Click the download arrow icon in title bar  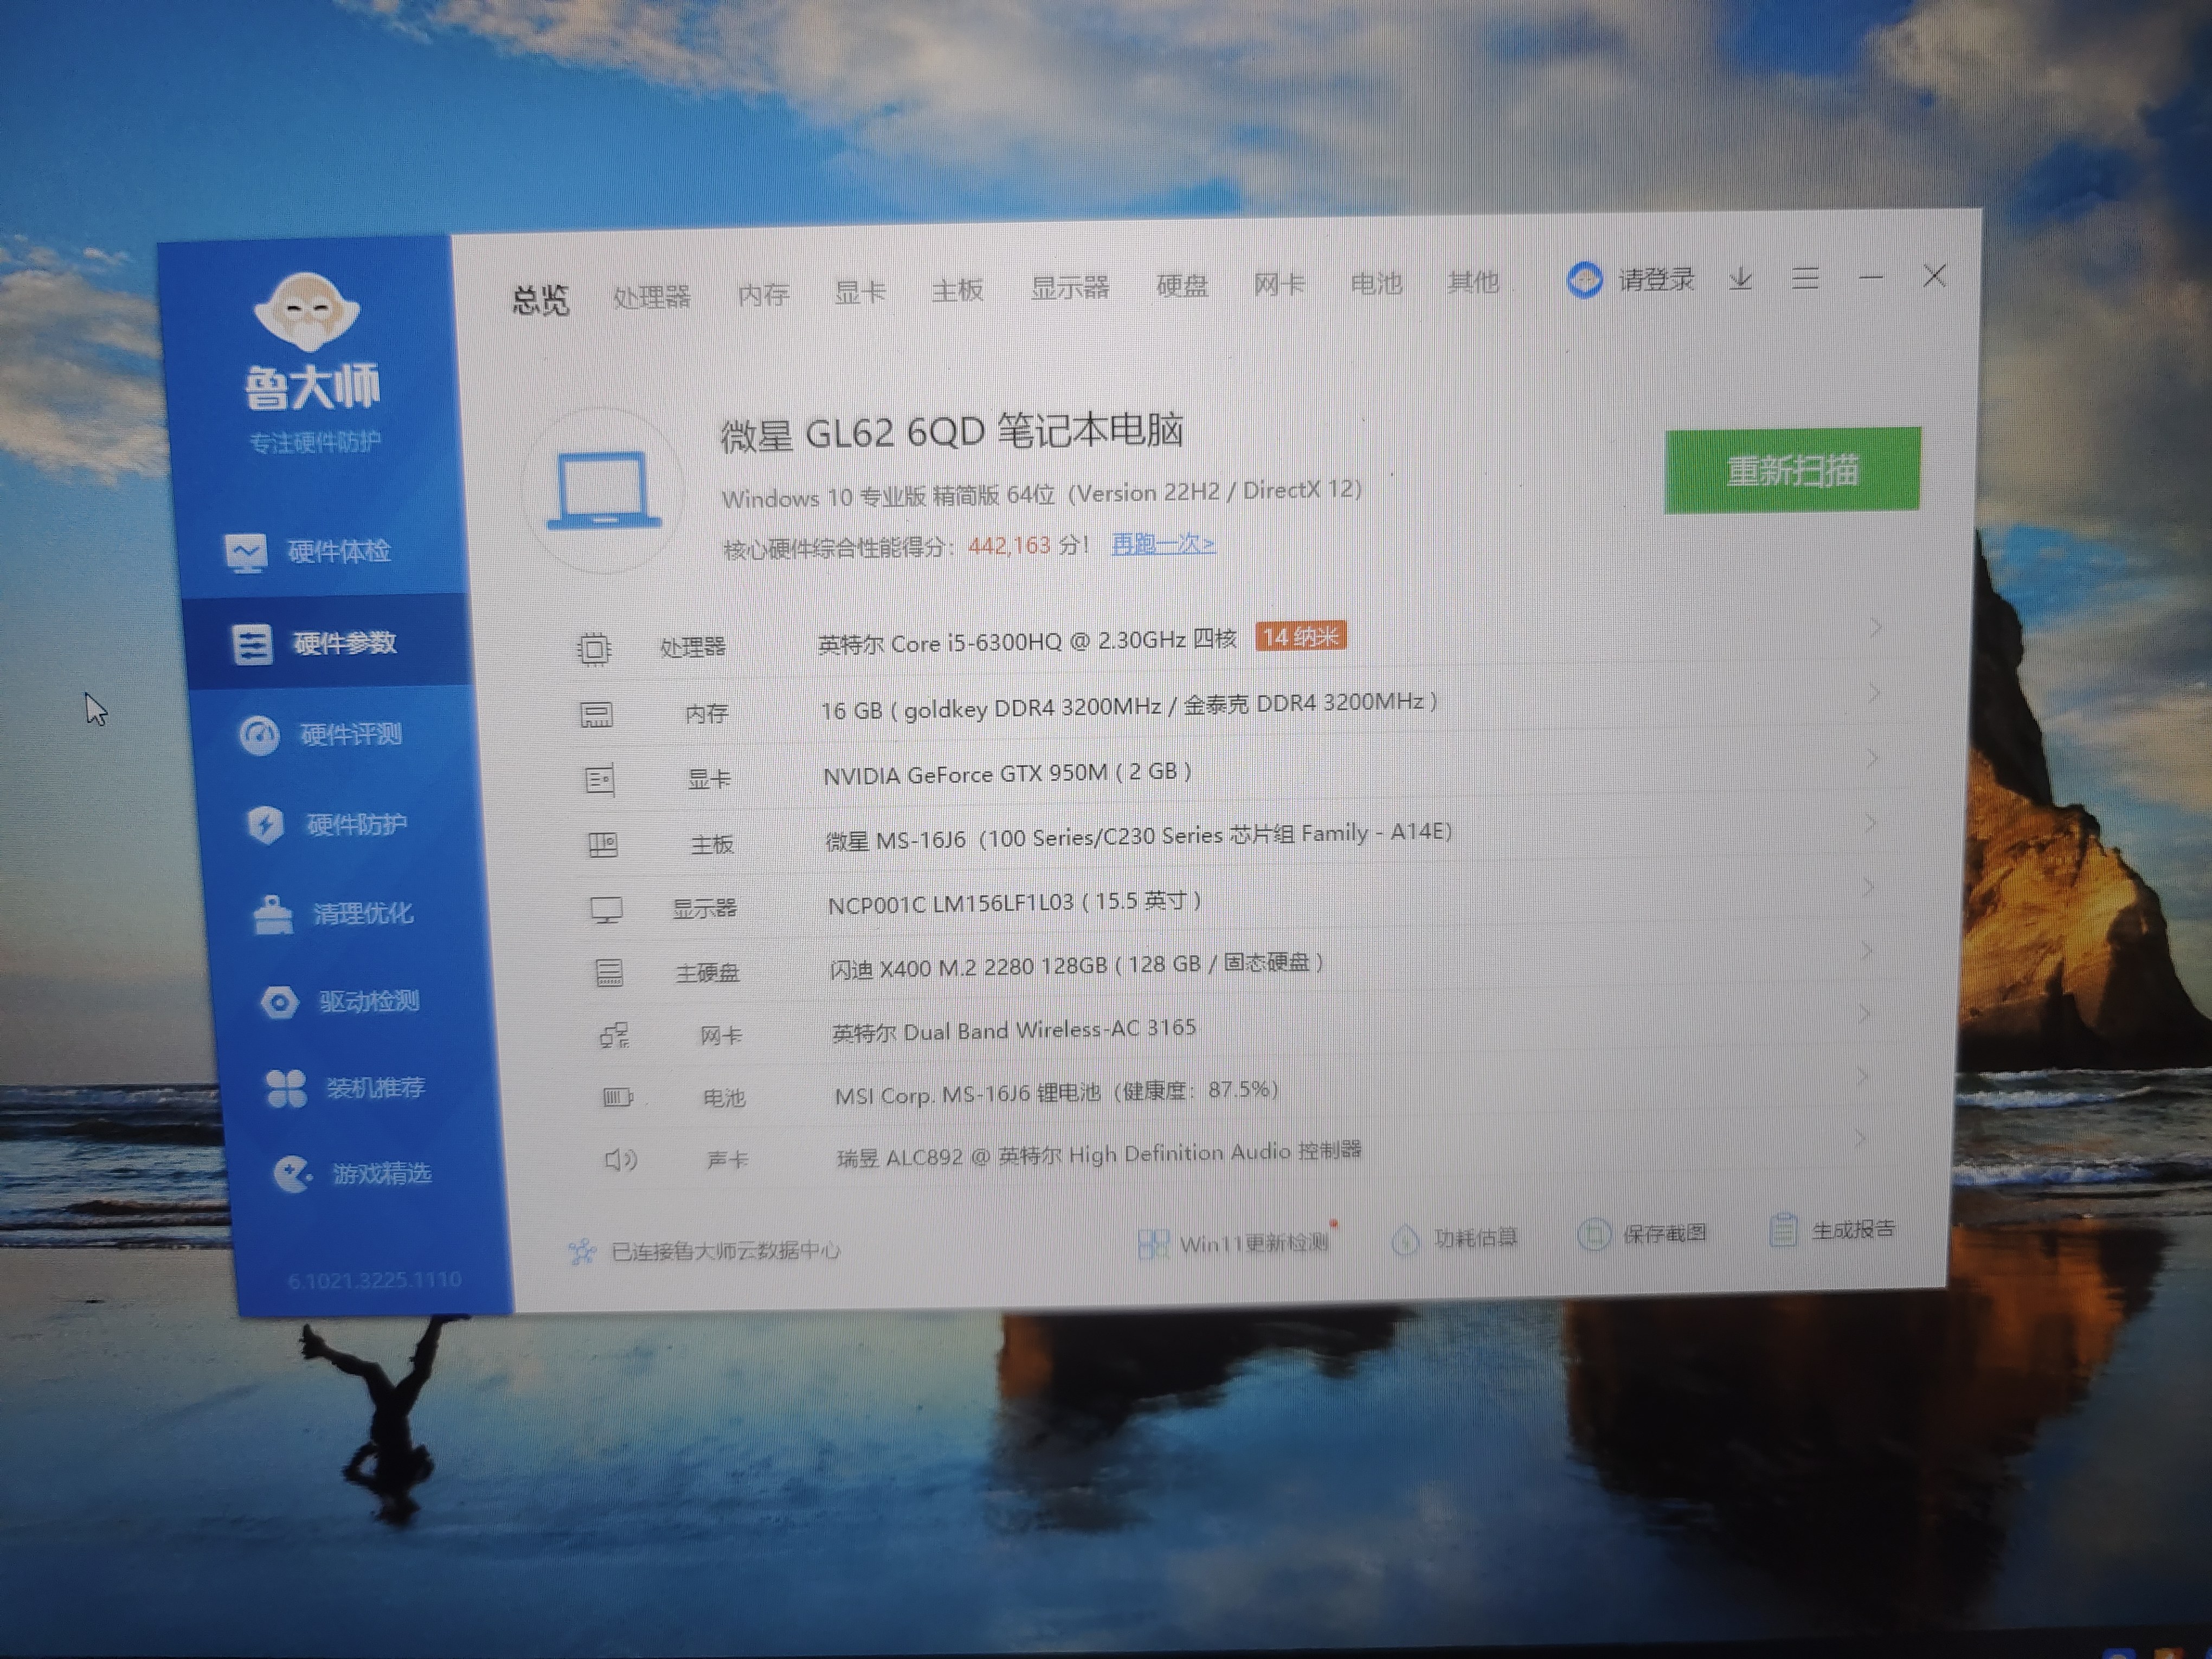pyautogui.click(x=1741, y=279)
